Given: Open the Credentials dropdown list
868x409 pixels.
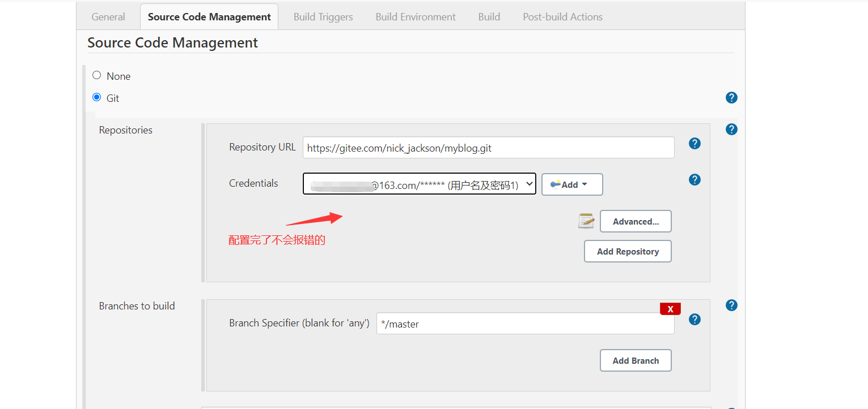Looking at the screenshot, I should coord(420,184).
